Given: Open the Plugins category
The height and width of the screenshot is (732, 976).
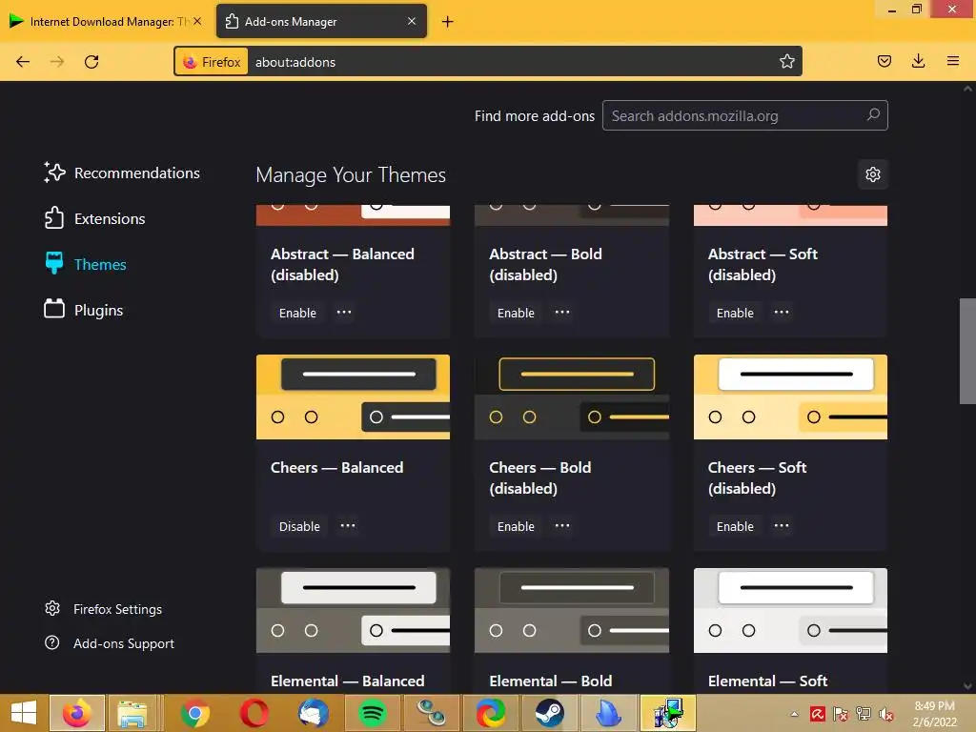Looking at the screenshot, I should (x=98, y=310).
